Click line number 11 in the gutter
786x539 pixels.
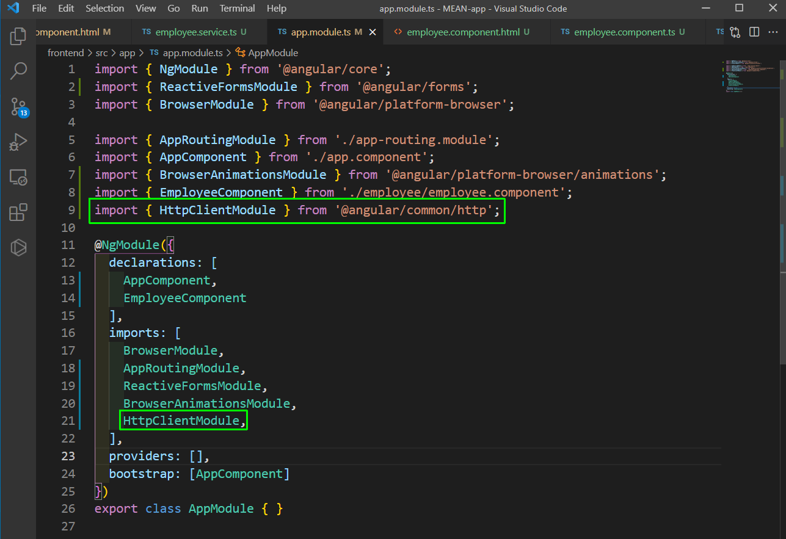click(x=68, y=245)
